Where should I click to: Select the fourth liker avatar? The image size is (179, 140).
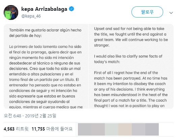pyautogui.click(x=125, y=129)
